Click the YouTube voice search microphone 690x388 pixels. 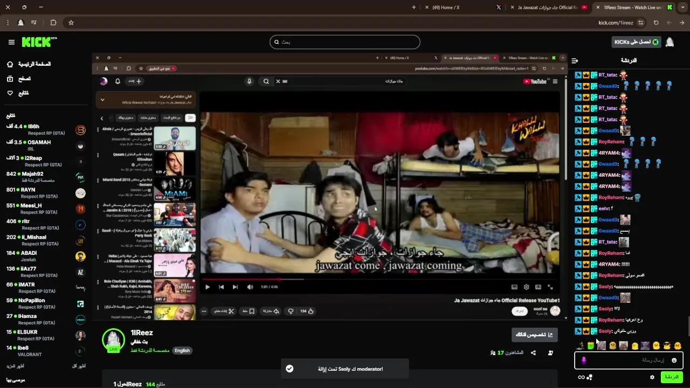click(x=249, y=81)
